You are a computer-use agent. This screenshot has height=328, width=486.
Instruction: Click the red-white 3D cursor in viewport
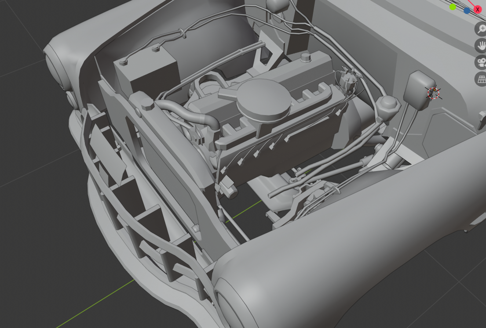click(x=433, y=93)
